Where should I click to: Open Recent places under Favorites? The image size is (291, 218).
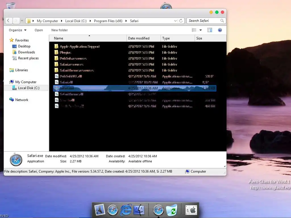point(28,58)
